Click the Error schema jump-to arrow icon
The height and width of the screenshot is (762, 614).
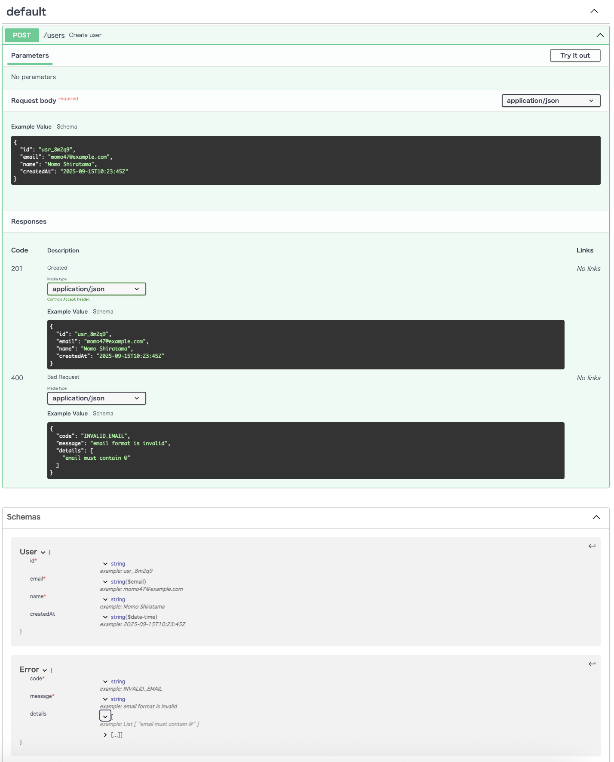[x=592, y=664]
